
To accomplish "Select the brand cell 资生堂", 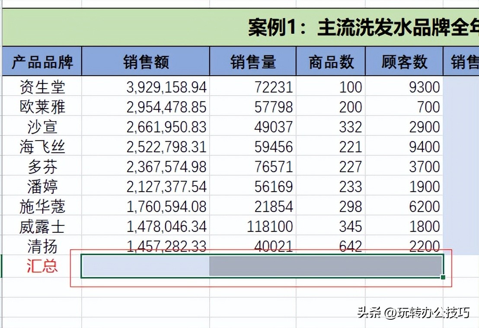I will [42, 86].
